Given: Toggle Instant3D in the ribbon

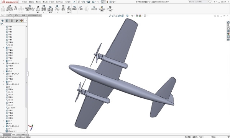Looking at the screenshot, I should (x=94, y=8).
